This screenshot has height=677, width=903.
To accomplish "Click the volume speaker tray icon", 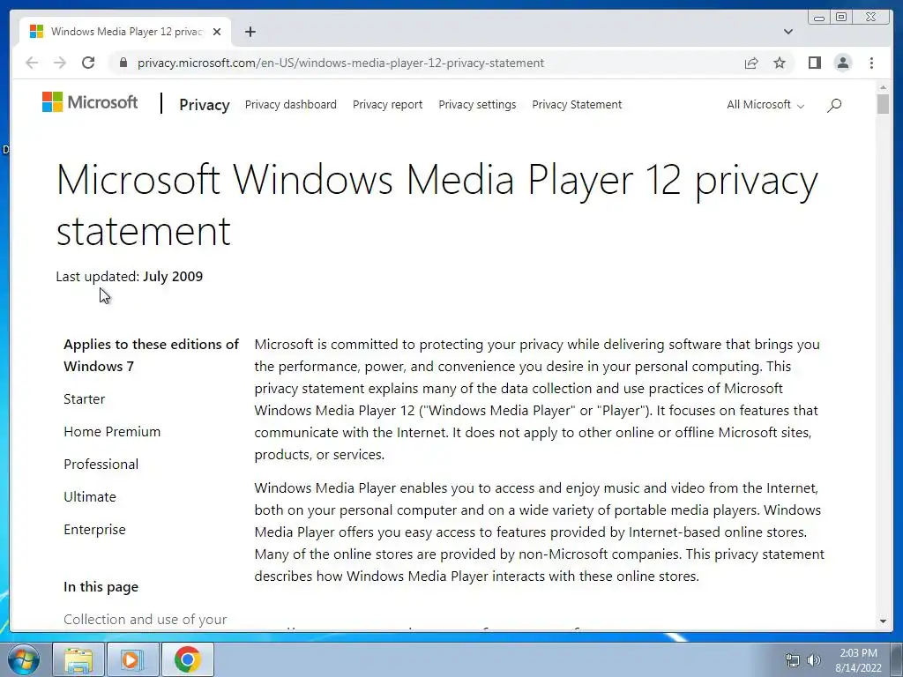I will tap(813, 660).
